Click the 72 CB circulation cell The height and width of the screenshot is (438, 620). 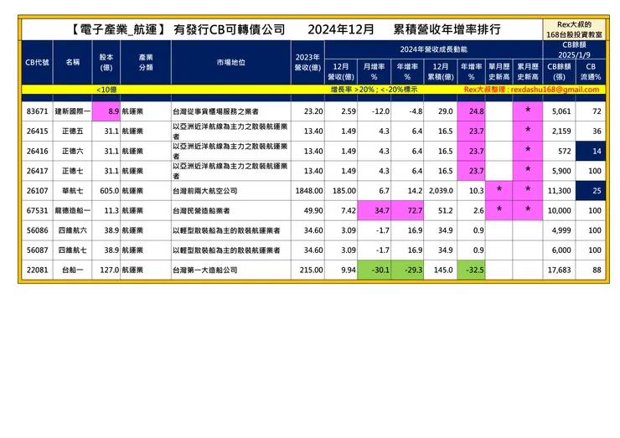591,111
